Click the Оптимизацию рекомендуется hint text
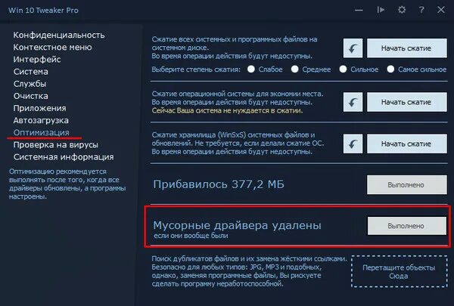This screenshot has width=454, height=306. pyautogui.click(x=67, y=184)
